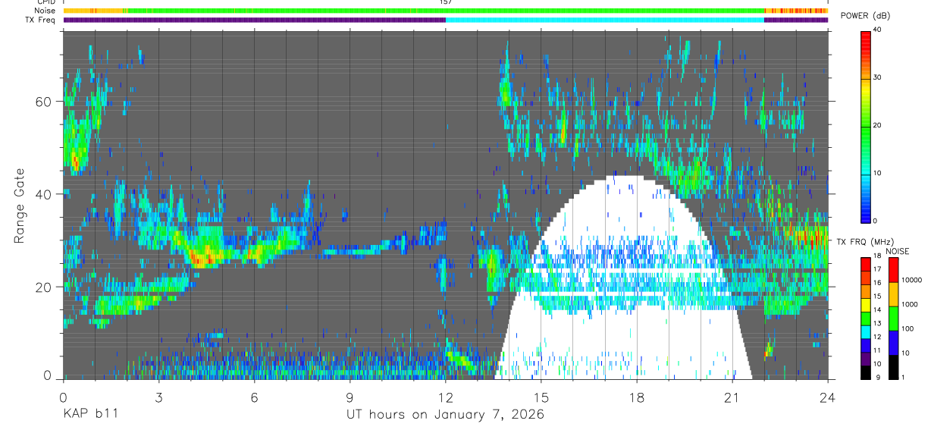931x430 pixels.
Task: Click the 18 hour tick label on the time axis
Action: (637, 397)
